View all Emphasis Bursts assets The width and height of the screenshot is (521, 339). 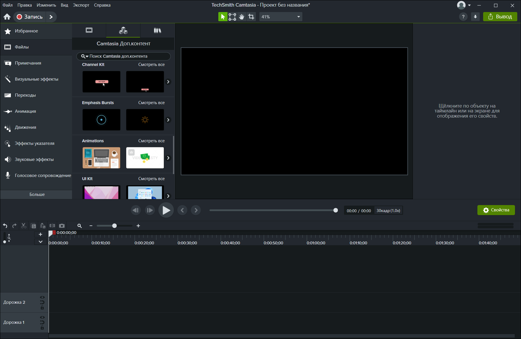151,103
